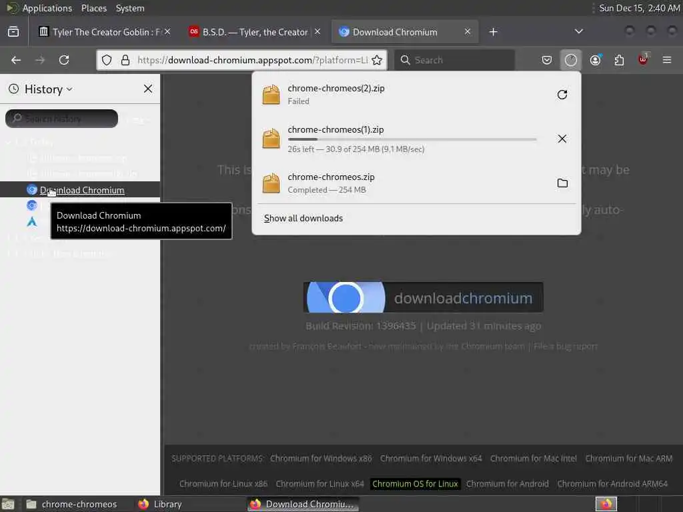
Task: Show chrome-chromeos.zip in folder
Action: coord(562,183)
